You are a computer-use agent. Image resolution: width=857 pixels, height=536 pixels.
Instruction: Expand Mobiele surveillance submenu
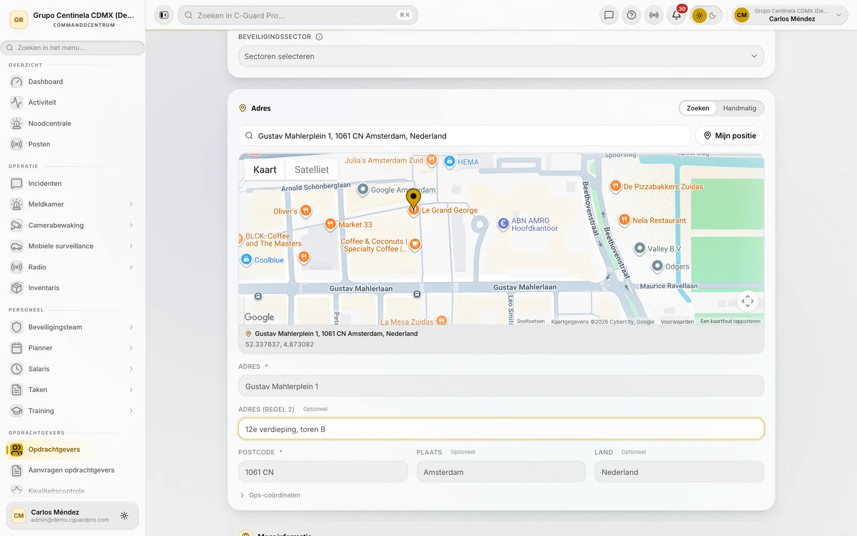point(131,246)
